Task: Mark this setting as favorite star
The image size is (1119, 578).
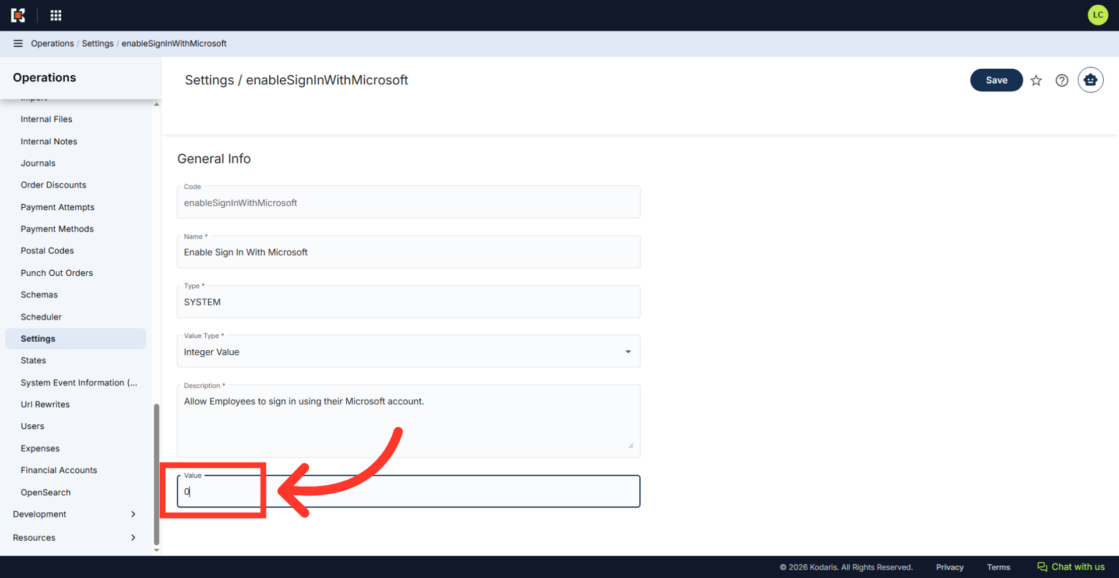Action: (x=1036, y=80)
